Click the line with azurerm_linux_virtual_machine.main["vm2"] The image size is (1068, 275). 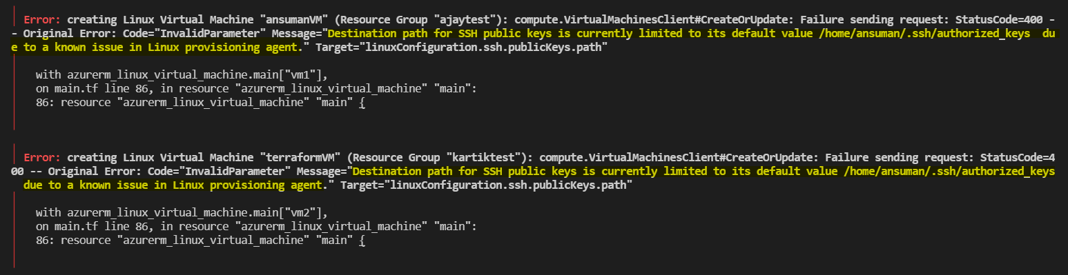(182, 212)
